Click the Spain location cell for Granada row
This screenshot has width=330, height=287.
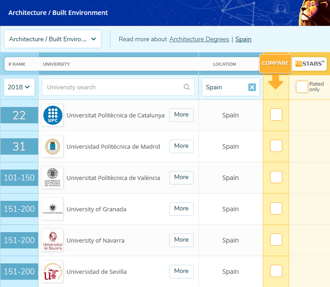(x=231, y=209)
